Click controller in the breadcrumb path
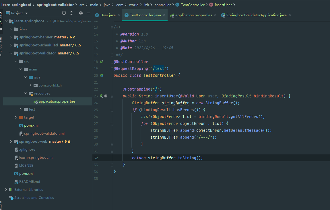 [162, 5]
